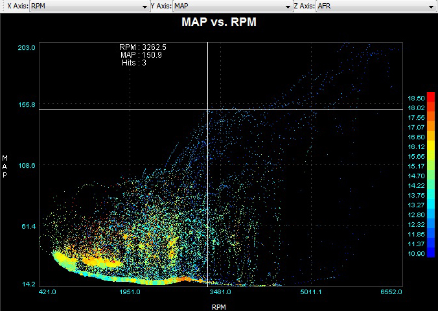The height and width of the screenshot is (311, 438).
Task: Click the RPM axis title below chart
Action: [219, 305]
